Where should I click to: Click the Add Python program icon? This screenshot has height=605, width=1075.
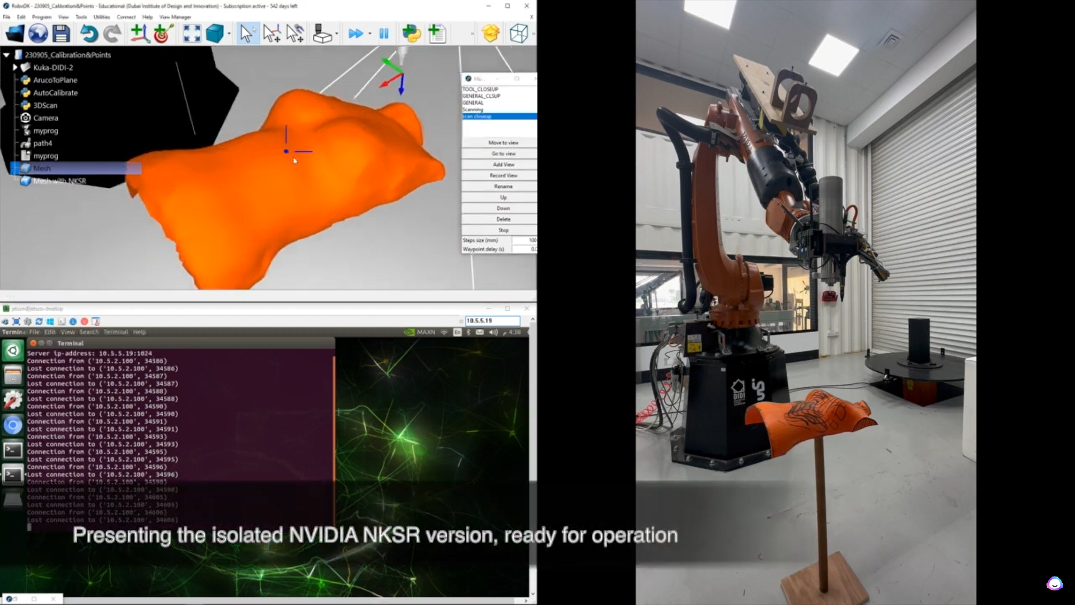(412, 34)
